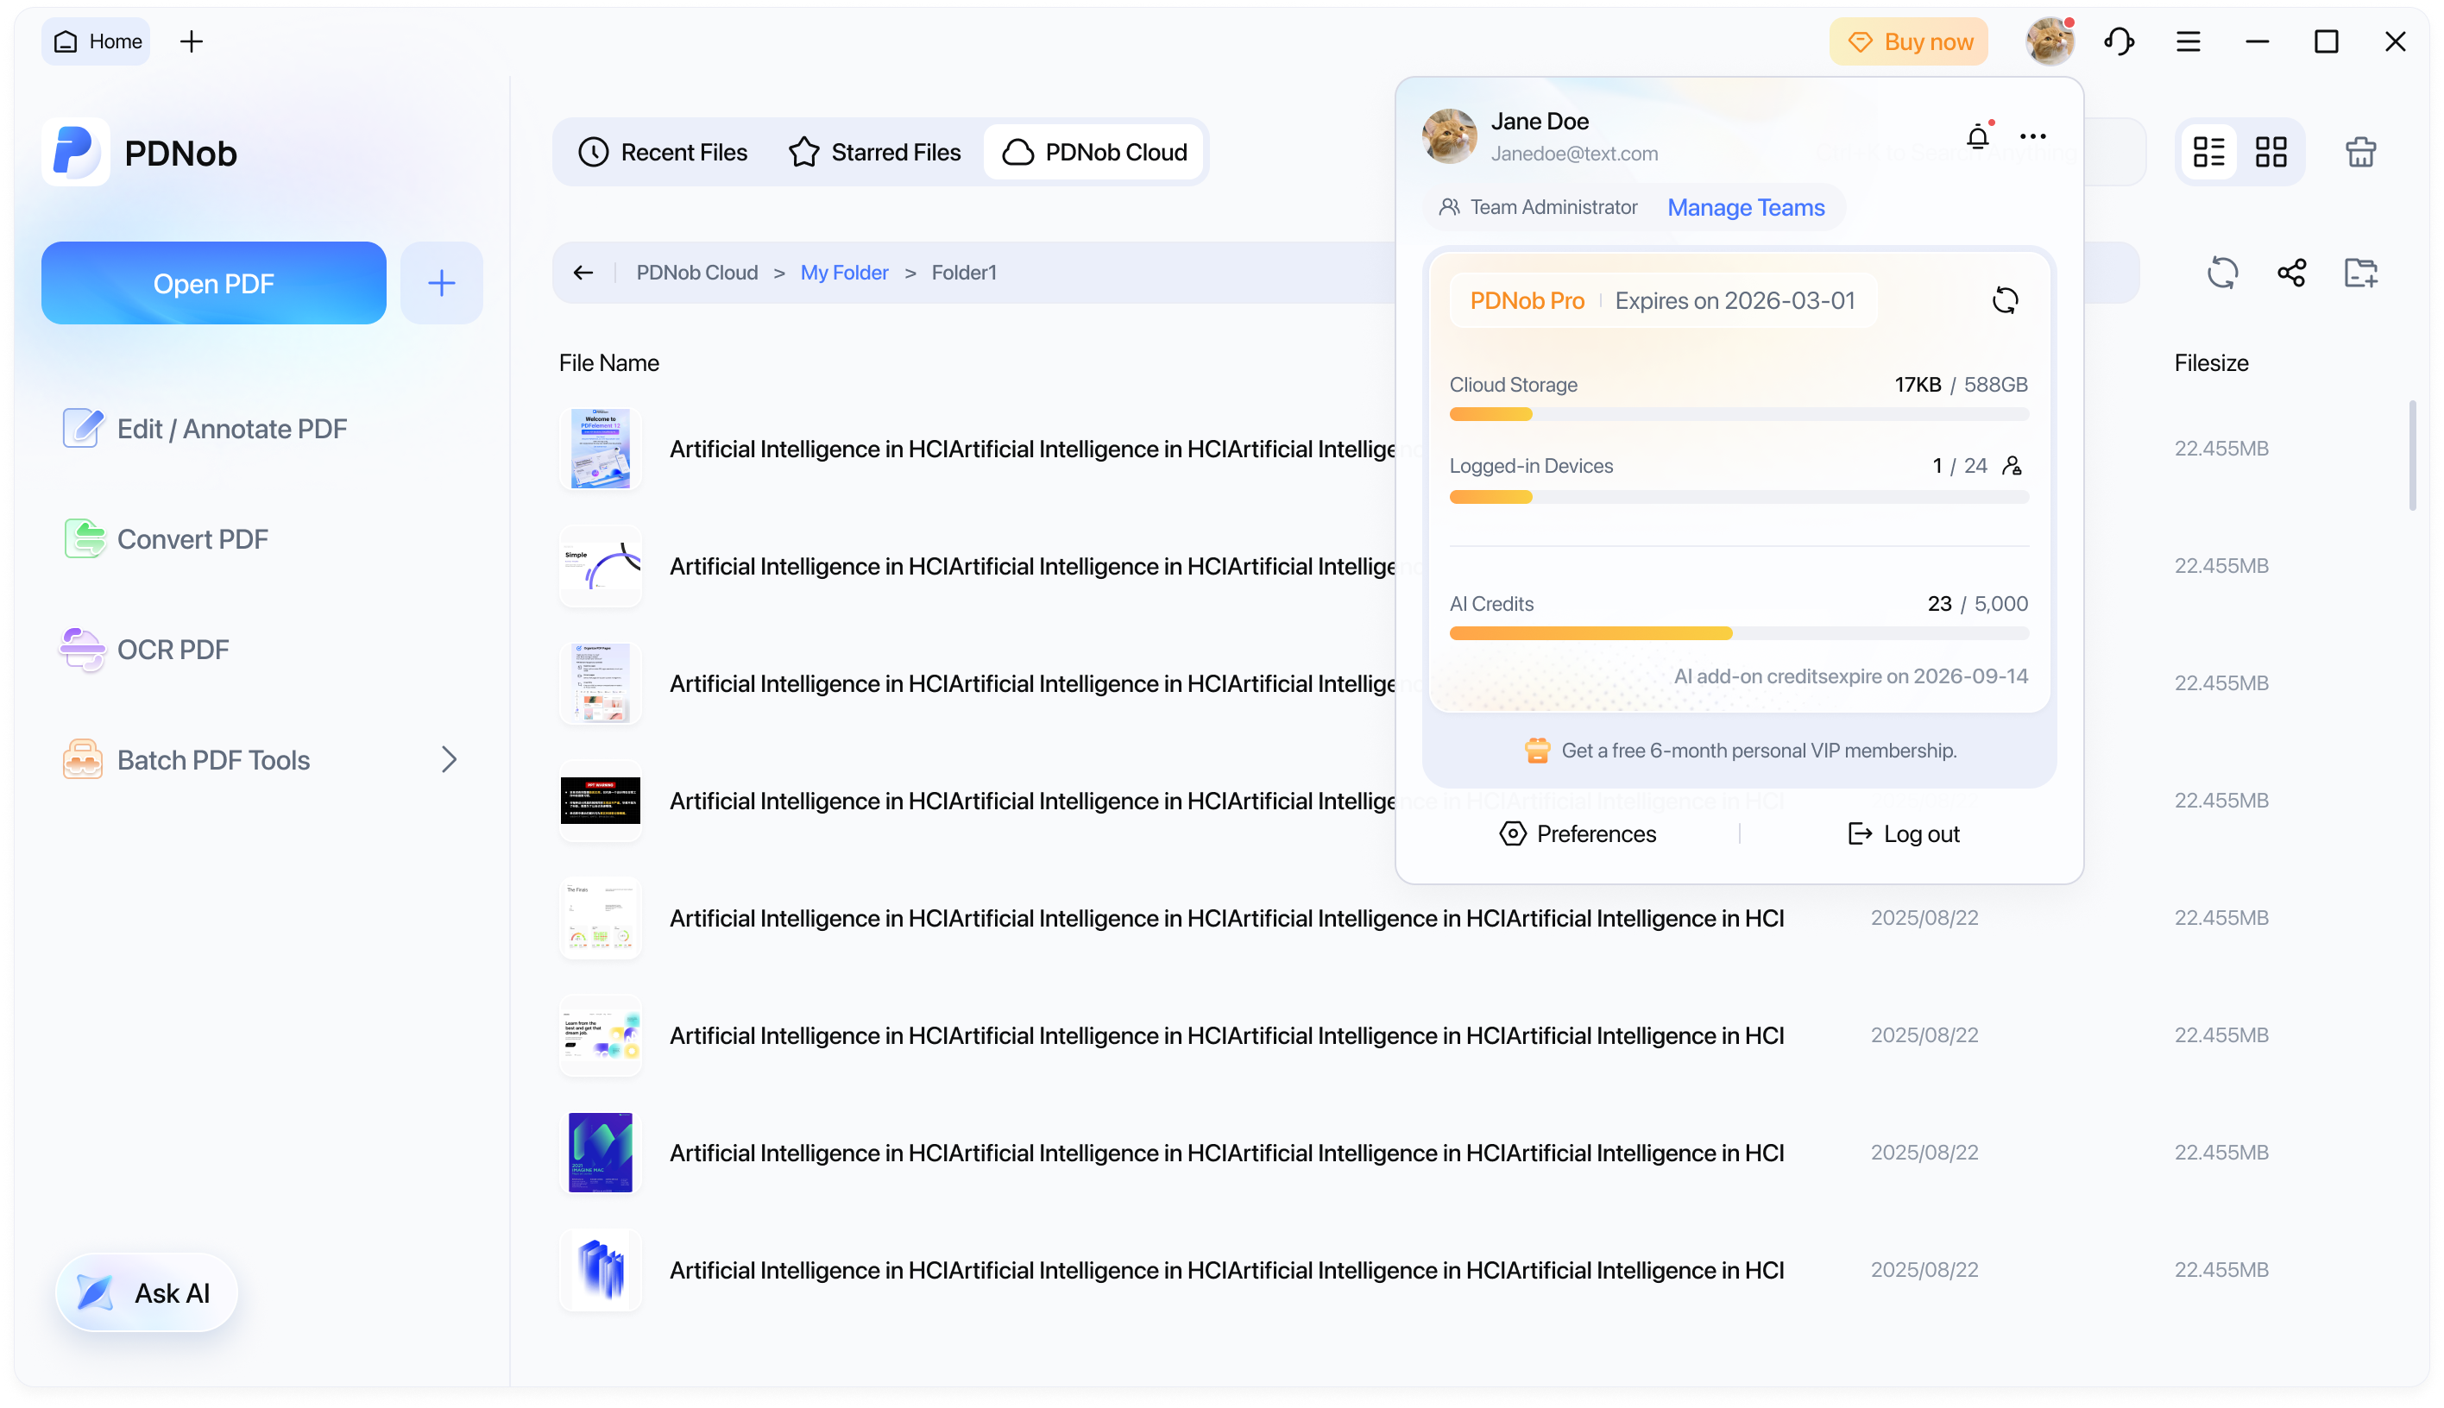
Task: Open OCR PDF tool
Action: 146,649
